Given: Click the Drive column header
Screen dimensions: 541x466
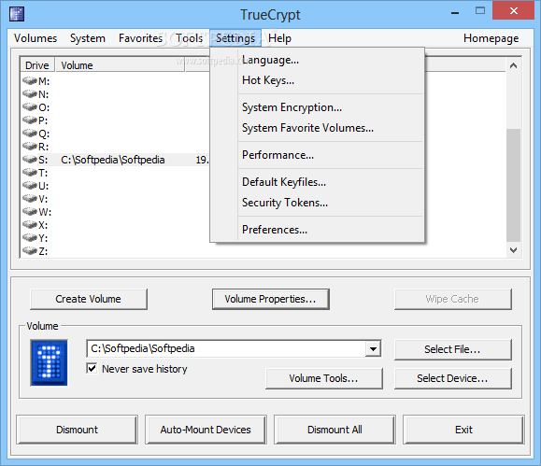Looking at the screenshot, I should coord(37,64).
